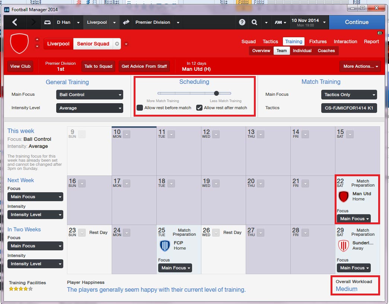Open the help question mark icon
Viewport: 389px width, 304px height.
pos(242,22)
